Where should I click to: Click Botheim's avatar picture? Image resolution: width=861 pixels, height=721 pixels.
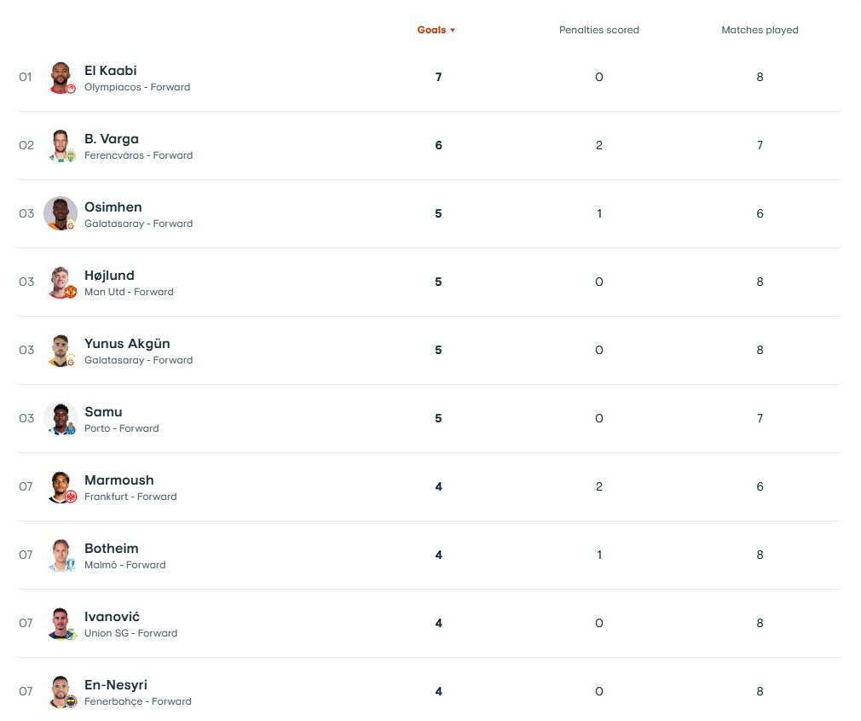61,555
